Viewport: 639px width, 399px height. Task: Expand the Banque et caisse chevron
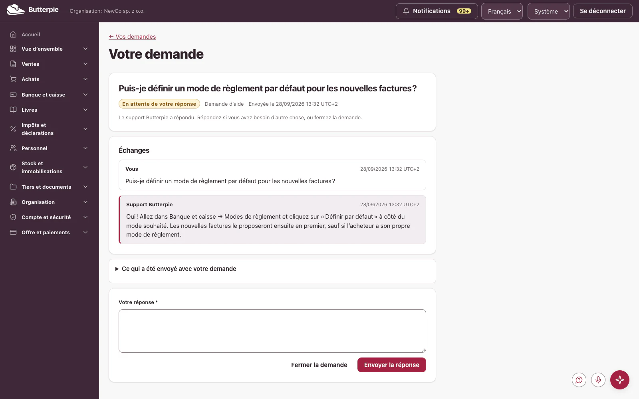(x=85, y=95)
